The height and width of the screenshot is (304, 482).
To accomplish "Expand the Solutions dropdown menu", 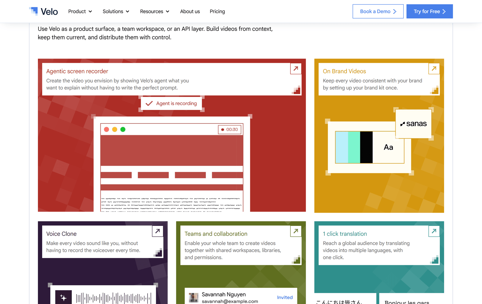I will [x=116, y=11].
